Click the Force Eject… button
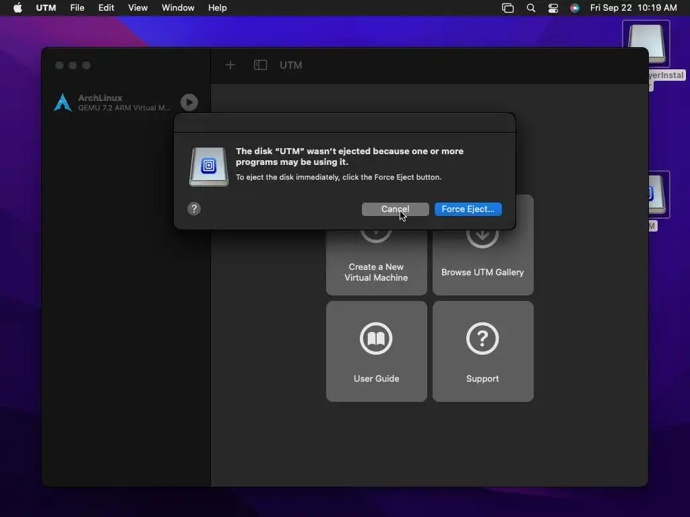The height and width of the screenshot is (517, 690). 468,209
